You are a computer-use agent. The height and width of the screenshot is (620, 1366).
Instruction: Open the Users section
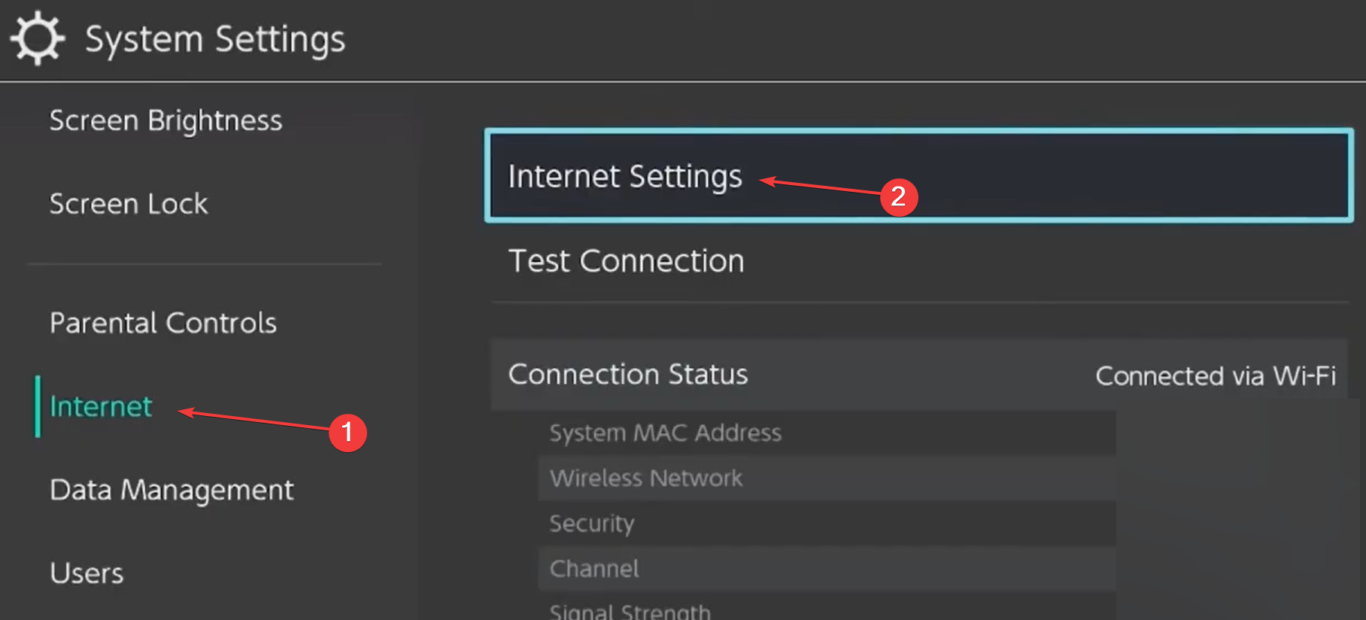87,573
